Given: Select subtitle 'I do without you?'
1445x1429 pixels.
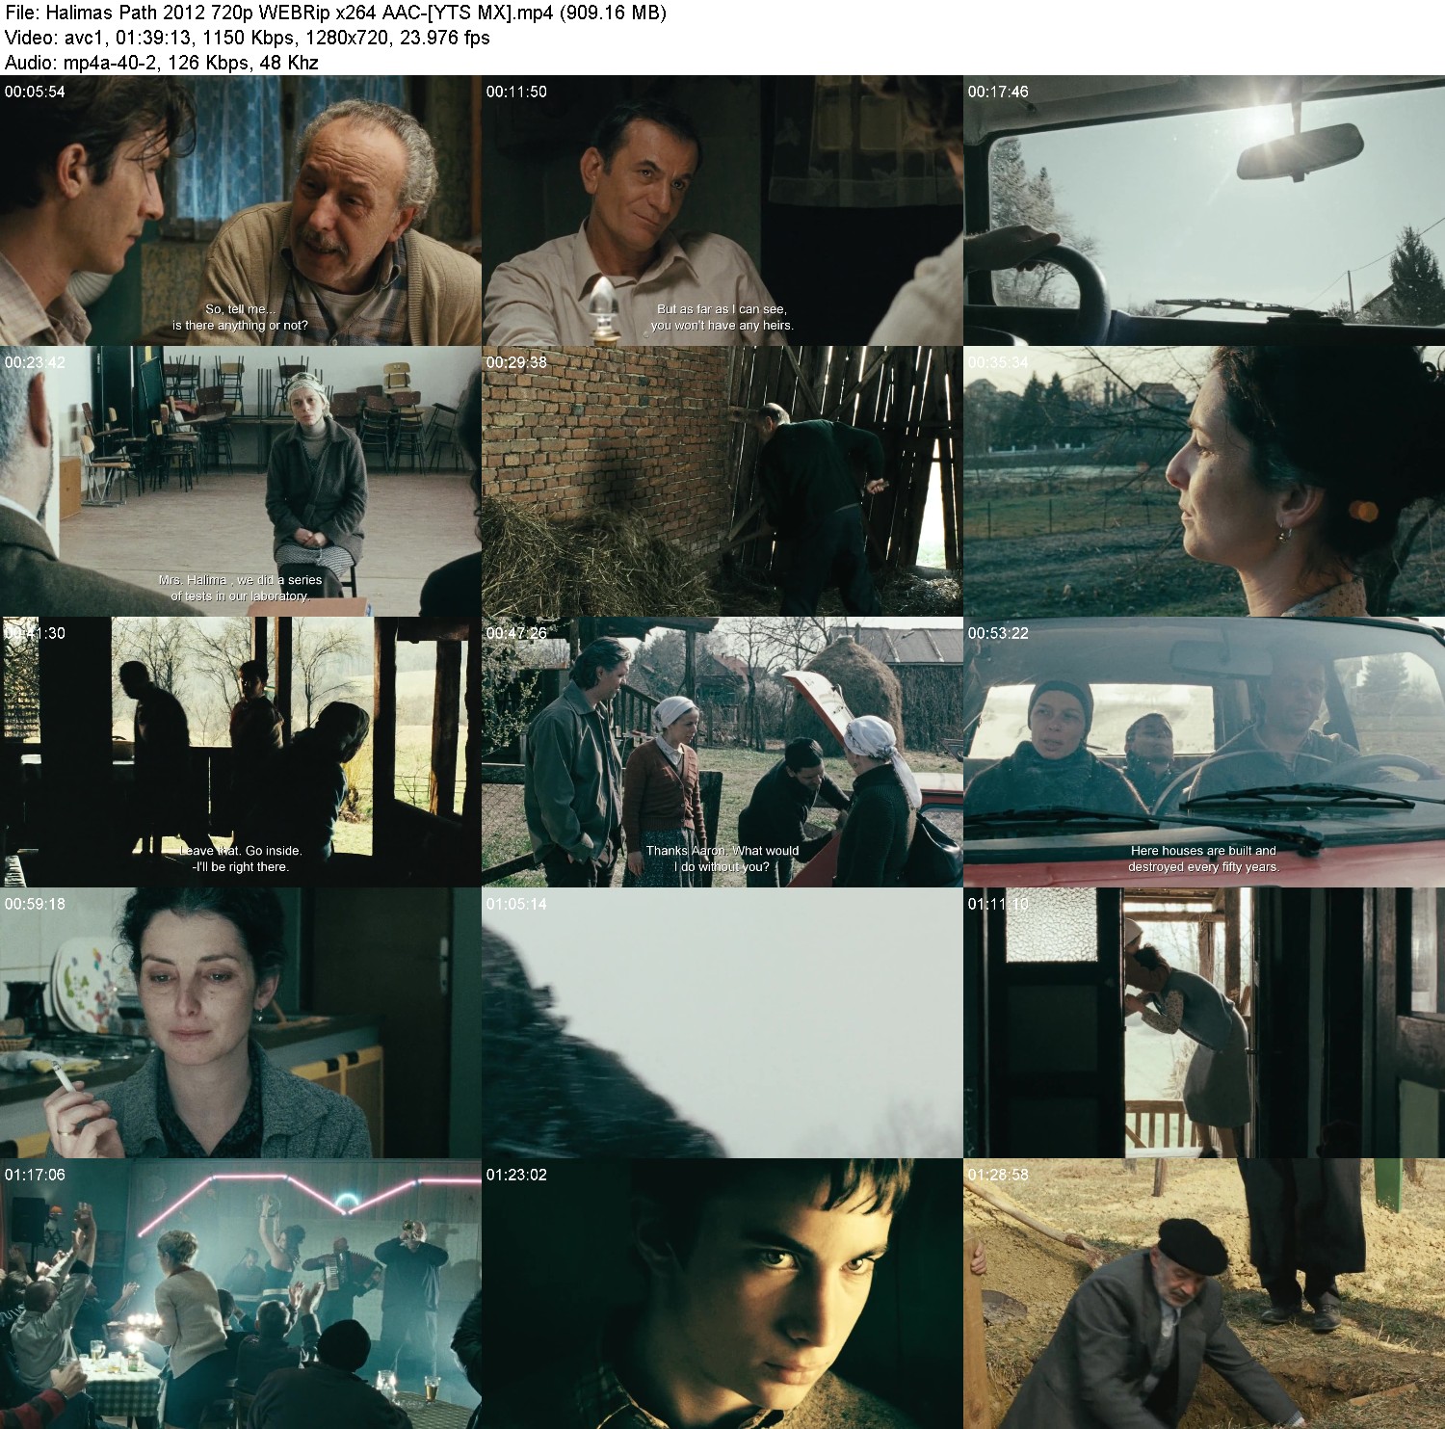Looking at the screenshot, I should [722, 867].
